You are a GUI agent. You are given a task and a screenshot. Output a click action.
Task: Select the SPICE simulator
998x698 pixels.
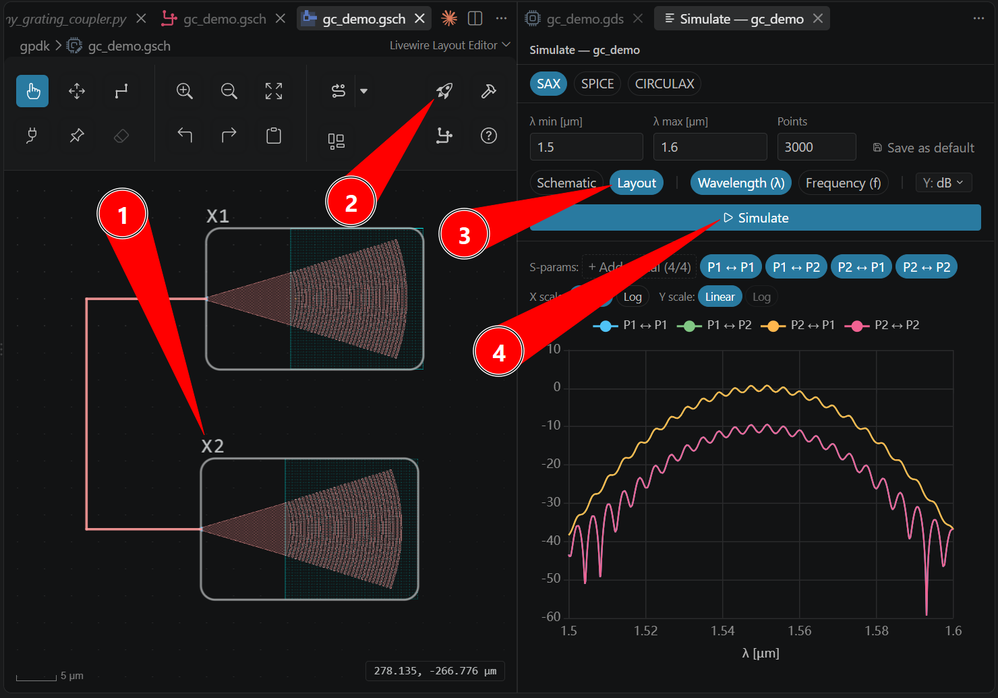point(597,84)
